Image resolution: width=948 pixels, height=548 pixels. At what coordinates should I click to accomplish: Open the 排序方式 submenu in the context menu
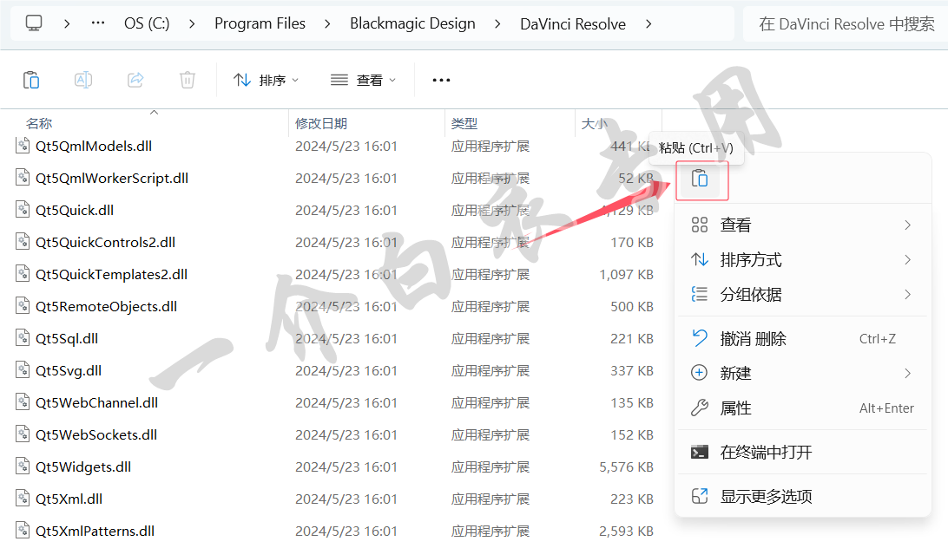pos(802,260)
